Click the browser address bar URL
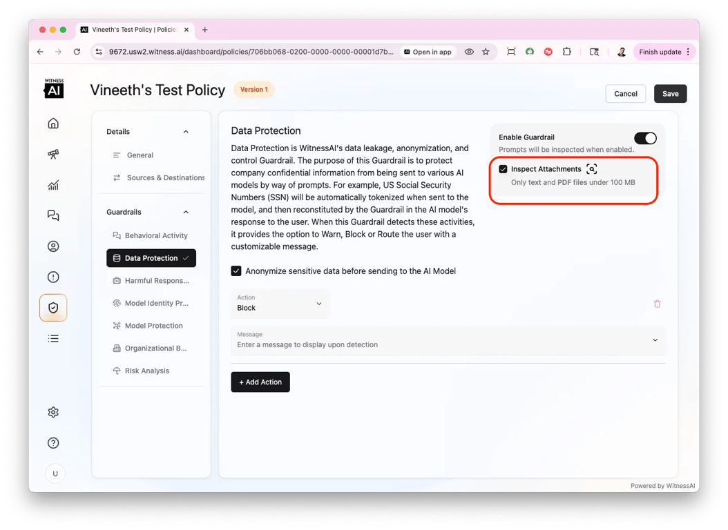The width and height of the screenshot is (728, 530). click(x=251, y=52)
